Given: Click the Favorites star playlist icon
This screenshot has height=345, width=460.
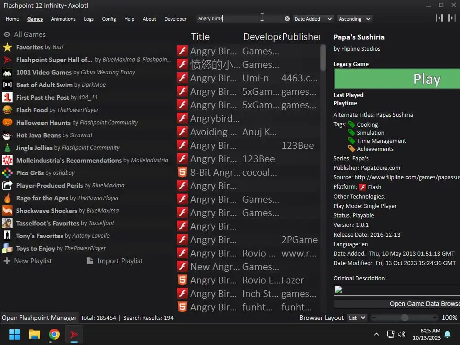Looking at the screenshot, I should [7, 47].
